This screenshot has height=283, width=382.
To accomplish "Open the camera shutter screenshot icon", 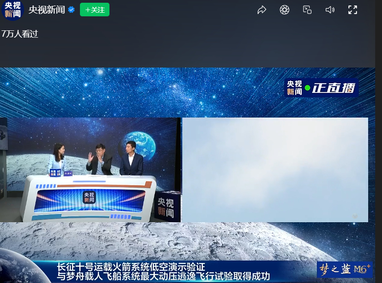I will [284, 10].
